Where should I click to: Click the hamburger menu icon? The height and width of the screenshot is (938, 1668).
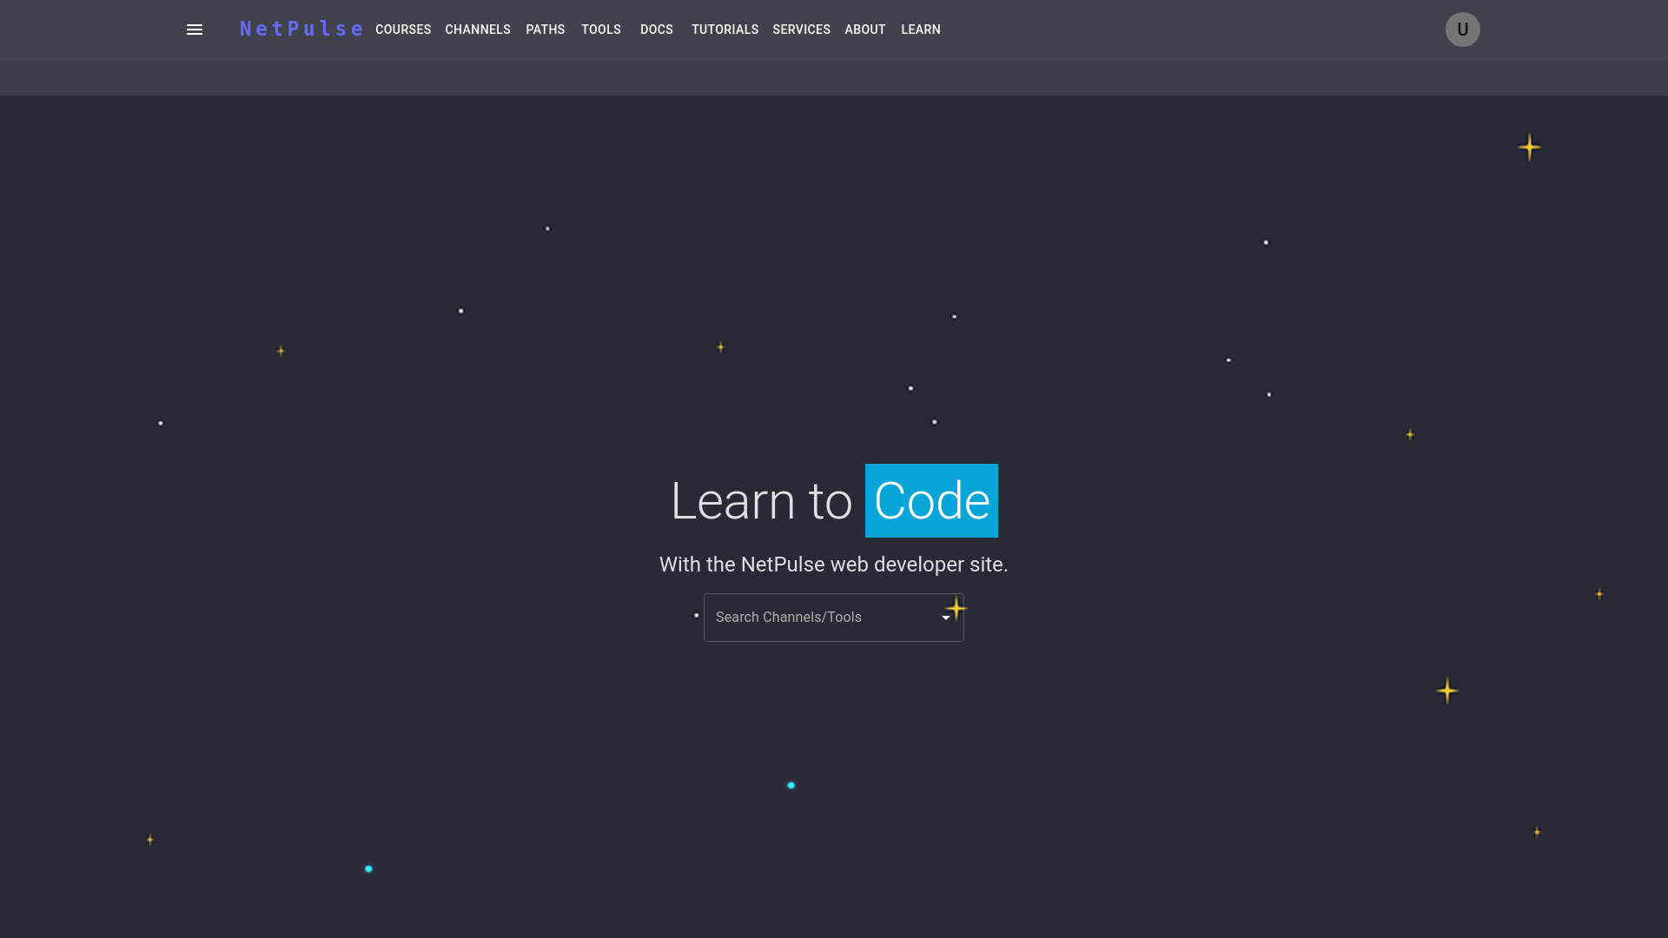pos(194,29)
